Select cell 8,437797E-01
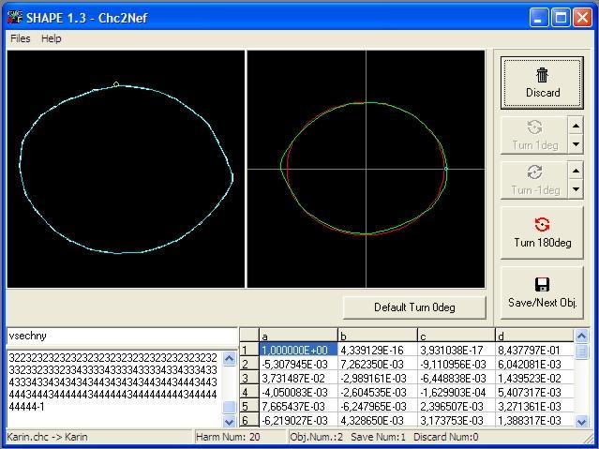This screenshot has height=449, width=599. pos(535,350)
